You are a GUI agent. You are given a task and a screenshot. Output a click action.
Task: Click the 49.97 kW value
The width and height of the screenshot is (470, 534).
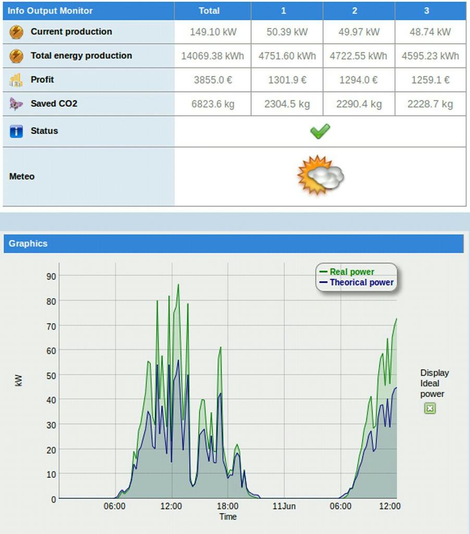[358, 32]
